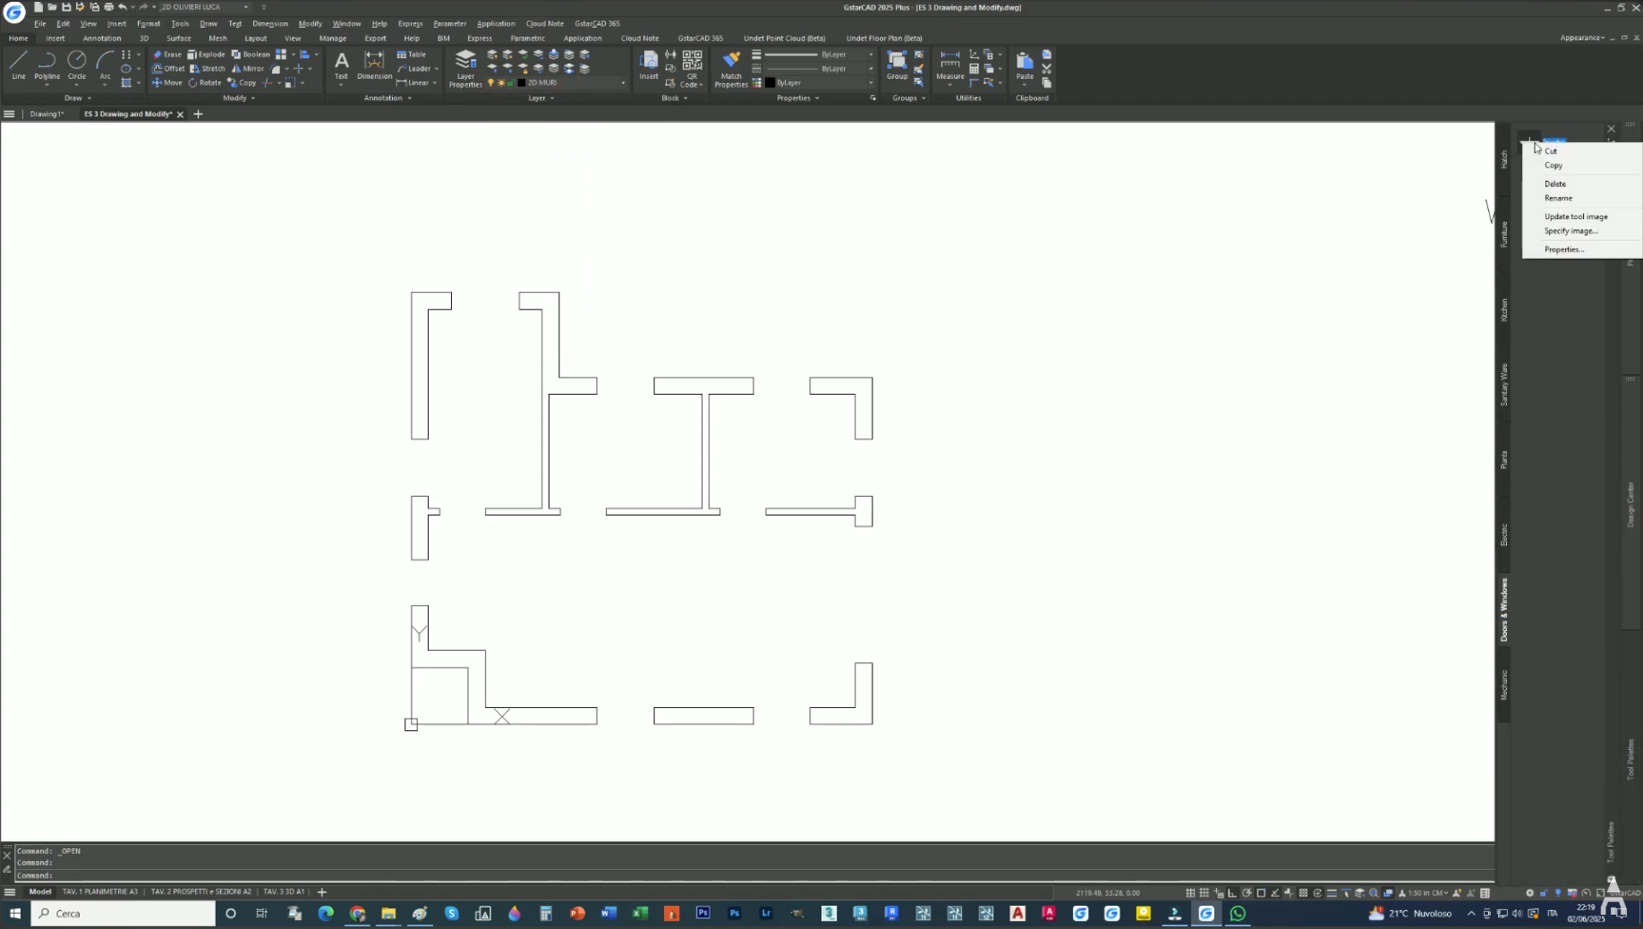This screenshot has width=1643, height=929.
Task: Switch to the Drawing1 document tab
Action: [47, 115]
